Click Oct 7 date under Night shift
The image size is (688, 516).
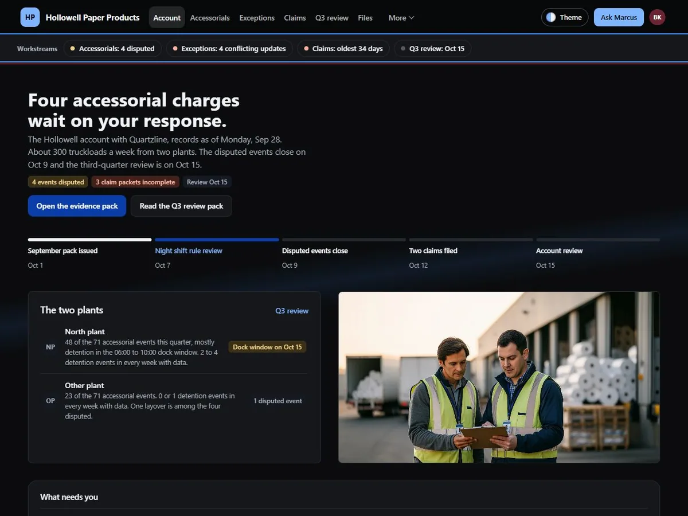[163, 265]
